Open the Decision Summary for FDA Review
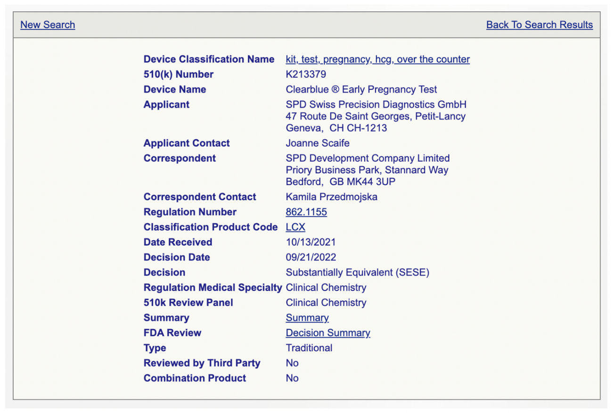Image resolution: width=614 pixels, height=413 pixels. pos(328,332)
